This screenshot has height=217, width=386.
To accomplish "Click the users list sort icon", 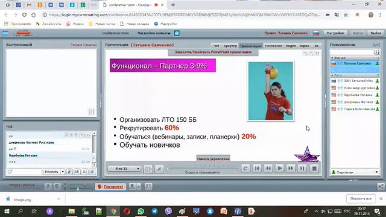I will pos(376,52).
